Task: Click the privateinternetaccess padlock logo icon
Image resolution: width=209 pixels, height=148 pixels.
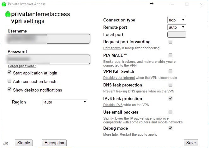Action: point(8,14)
